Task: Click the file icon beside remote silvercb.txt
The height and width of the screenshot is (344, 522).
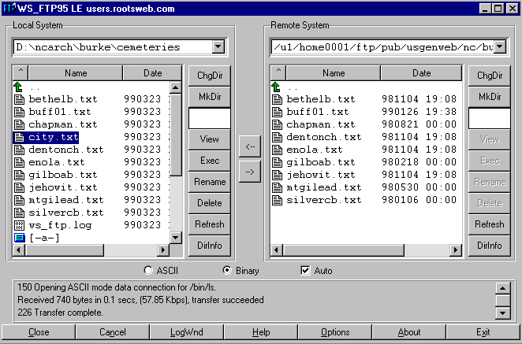Action: coord(277,199)
